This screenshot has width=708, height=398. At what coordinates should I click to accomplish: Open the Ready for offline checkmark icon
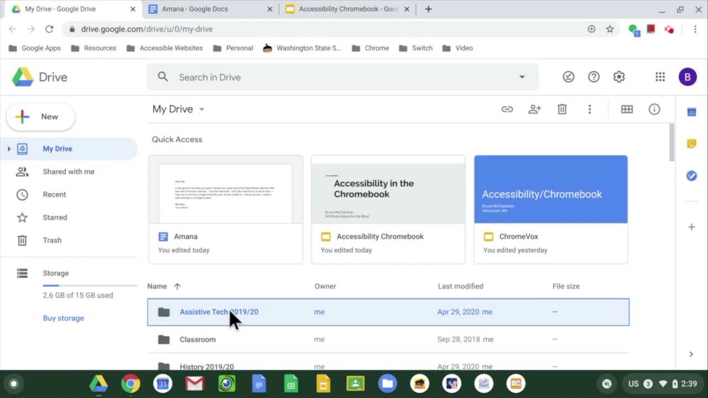(x=569, y=77)
